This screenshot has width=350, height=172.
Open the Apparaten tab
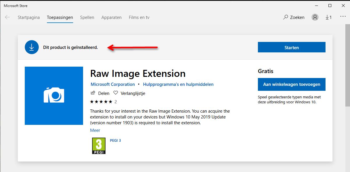point(111,17)
